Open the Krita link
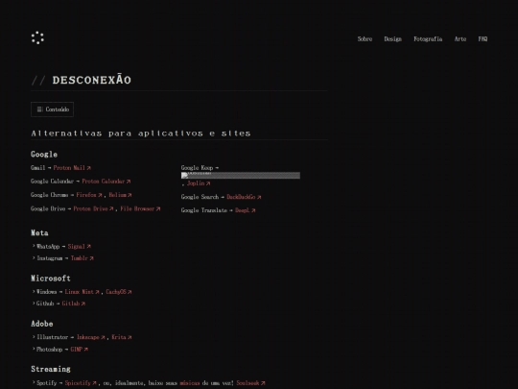The image size is (518, 389). pos(122,337)
